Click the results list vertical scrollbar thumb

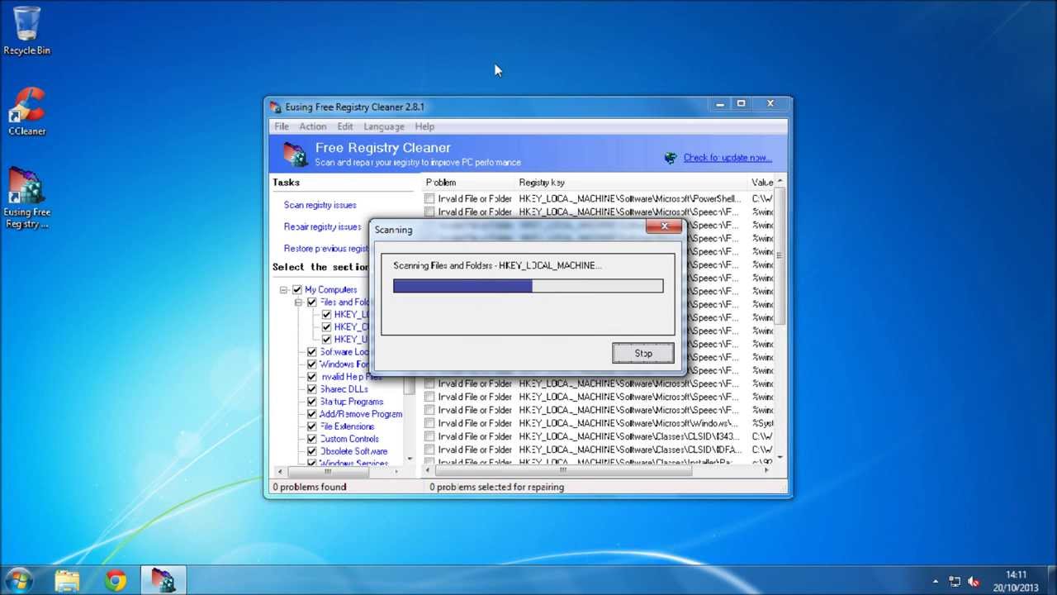[x=780, y=256]
